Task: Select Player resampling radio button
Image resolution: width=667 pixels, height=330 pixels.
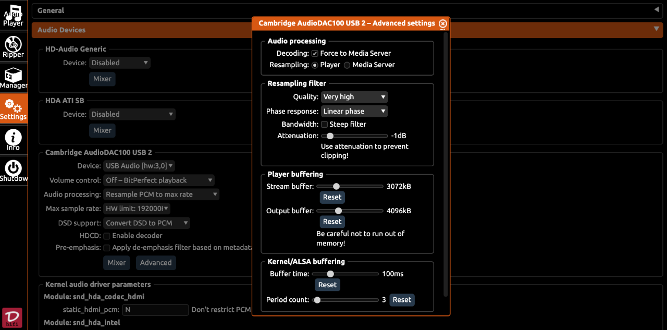Action: click(x=315, y=65)
